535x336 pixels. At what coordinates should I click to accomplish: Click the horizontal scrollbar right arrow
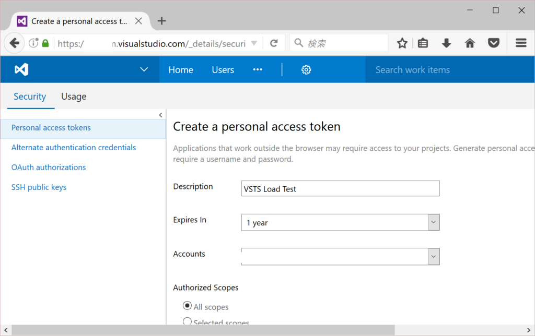click(529, 330)
